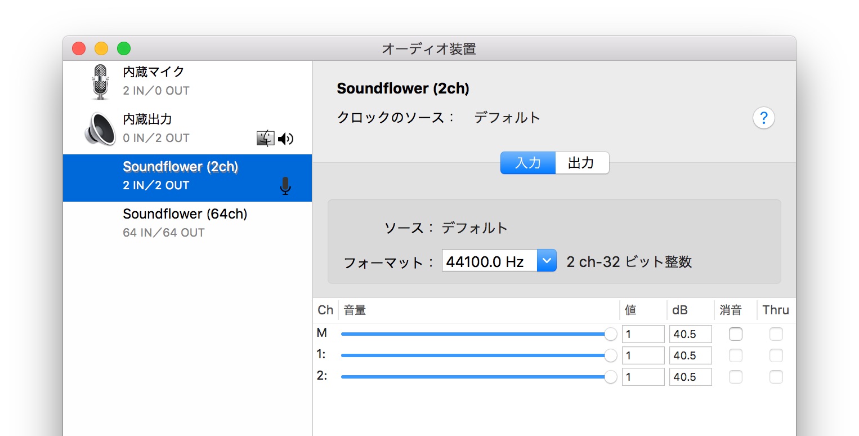Image resolution: width=859 pixels, height=436 pixels.
Task: Click the 値 value field for channel M
Action: tap(643, 334)
